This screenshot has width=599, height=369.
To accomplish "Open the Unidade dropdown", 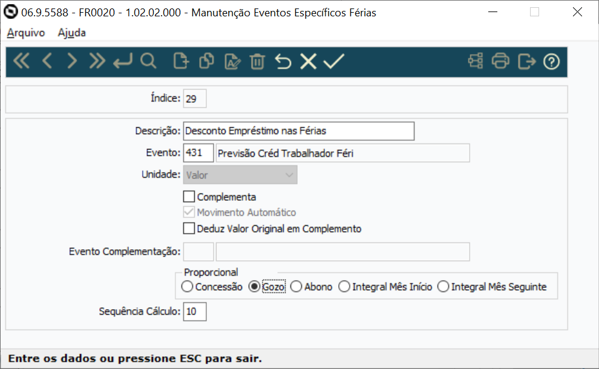I will [289, 174].
